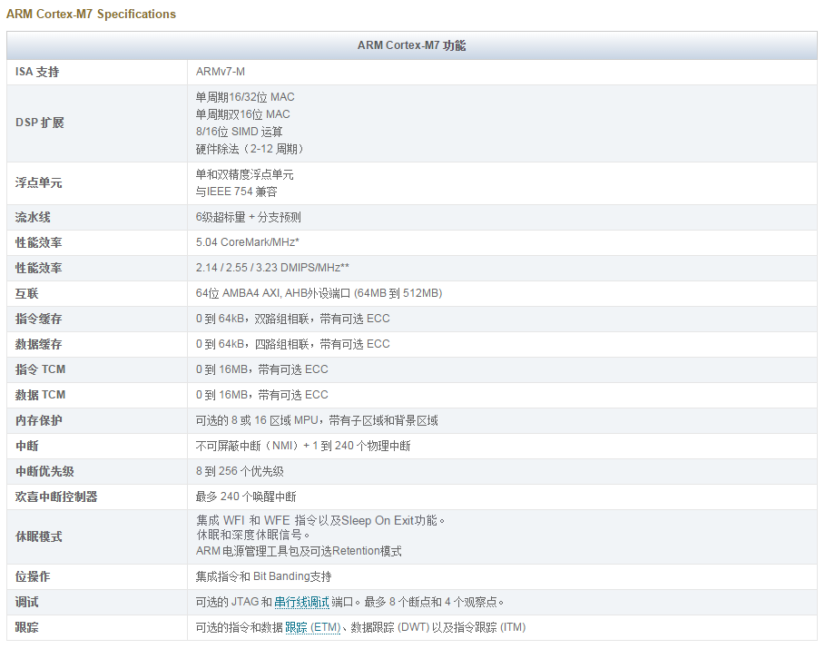
Task: Click the 2.14 / 2.55 / 3.23 DMIPS/MHz** value
Action: click(272, 268)
